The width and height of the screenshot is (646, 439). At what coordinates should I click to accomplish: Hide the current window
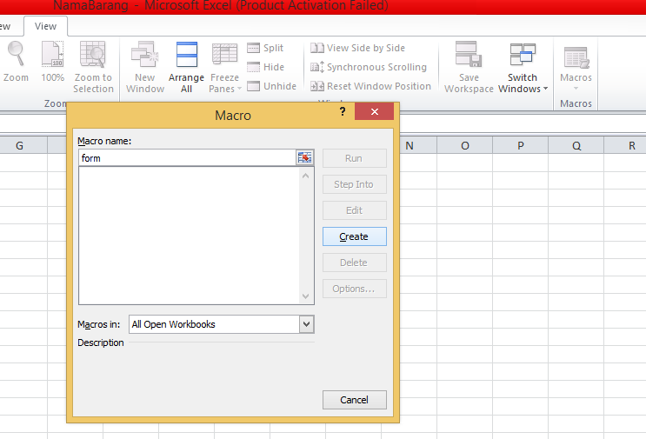266,67
